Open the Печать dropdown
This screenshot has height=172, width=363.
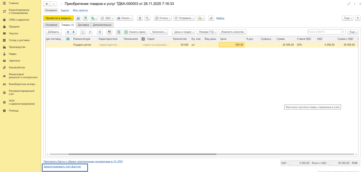125,18
